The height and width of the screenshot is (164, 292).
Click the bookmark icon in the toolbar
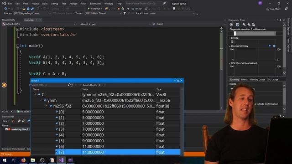point(174,9)
